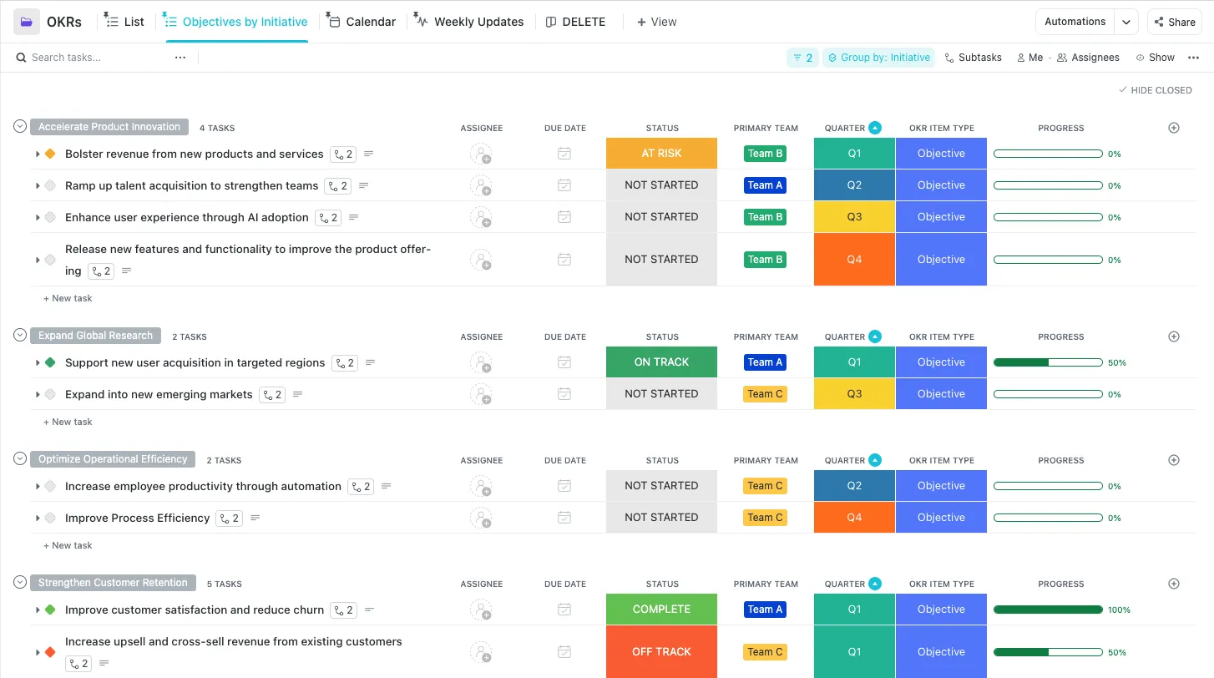Screen dimensions: 1214x678
Task: Open the Automations dropdown arrow
Action: (x=1126, y=22)
